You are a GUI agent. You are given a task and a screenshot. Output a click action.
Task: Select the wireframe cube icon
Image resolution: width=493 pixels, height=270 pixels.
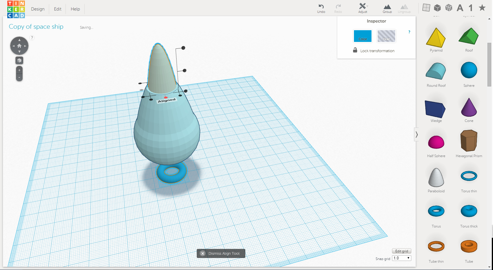pyautogui.click(x=449, y=8)
